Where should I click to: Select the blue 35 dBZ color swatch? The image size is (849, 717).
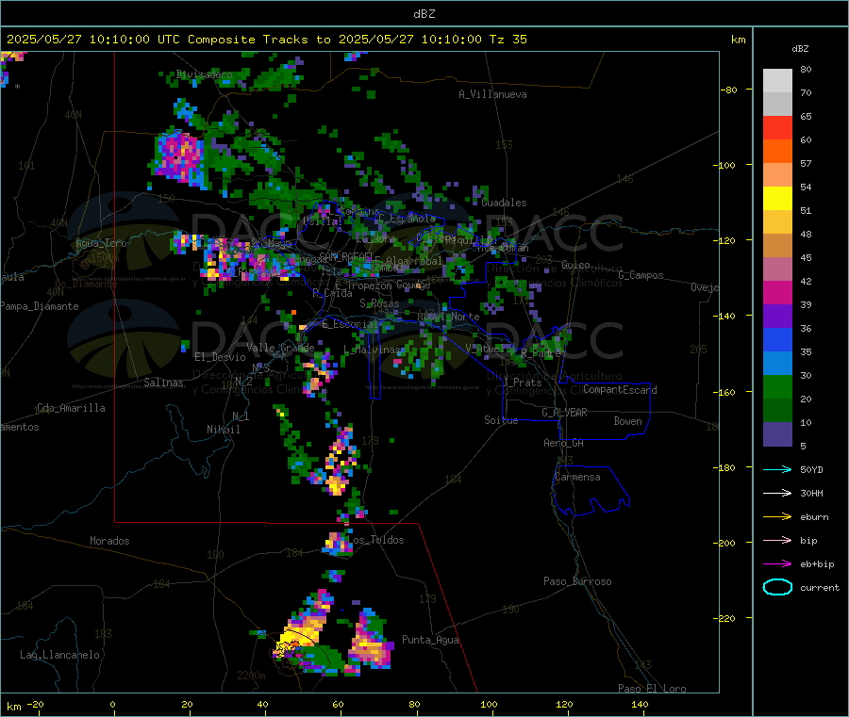click(777, 339)
